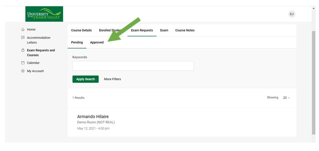
Task: Click the University of the Fraser Valley logo
Action: click(x=44, y=14)
